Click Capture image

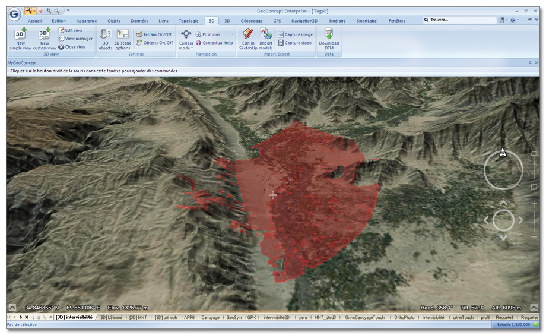coord(295,34)
